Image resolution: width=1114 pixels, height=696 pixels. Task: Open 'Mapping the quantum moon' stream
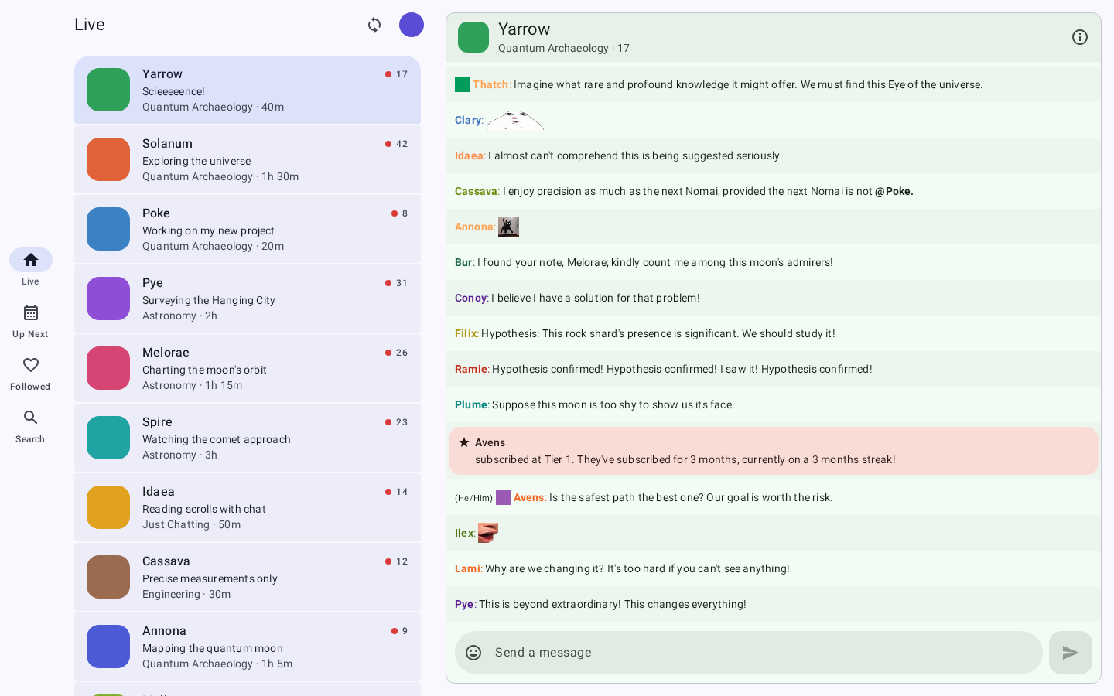point(248,647)
